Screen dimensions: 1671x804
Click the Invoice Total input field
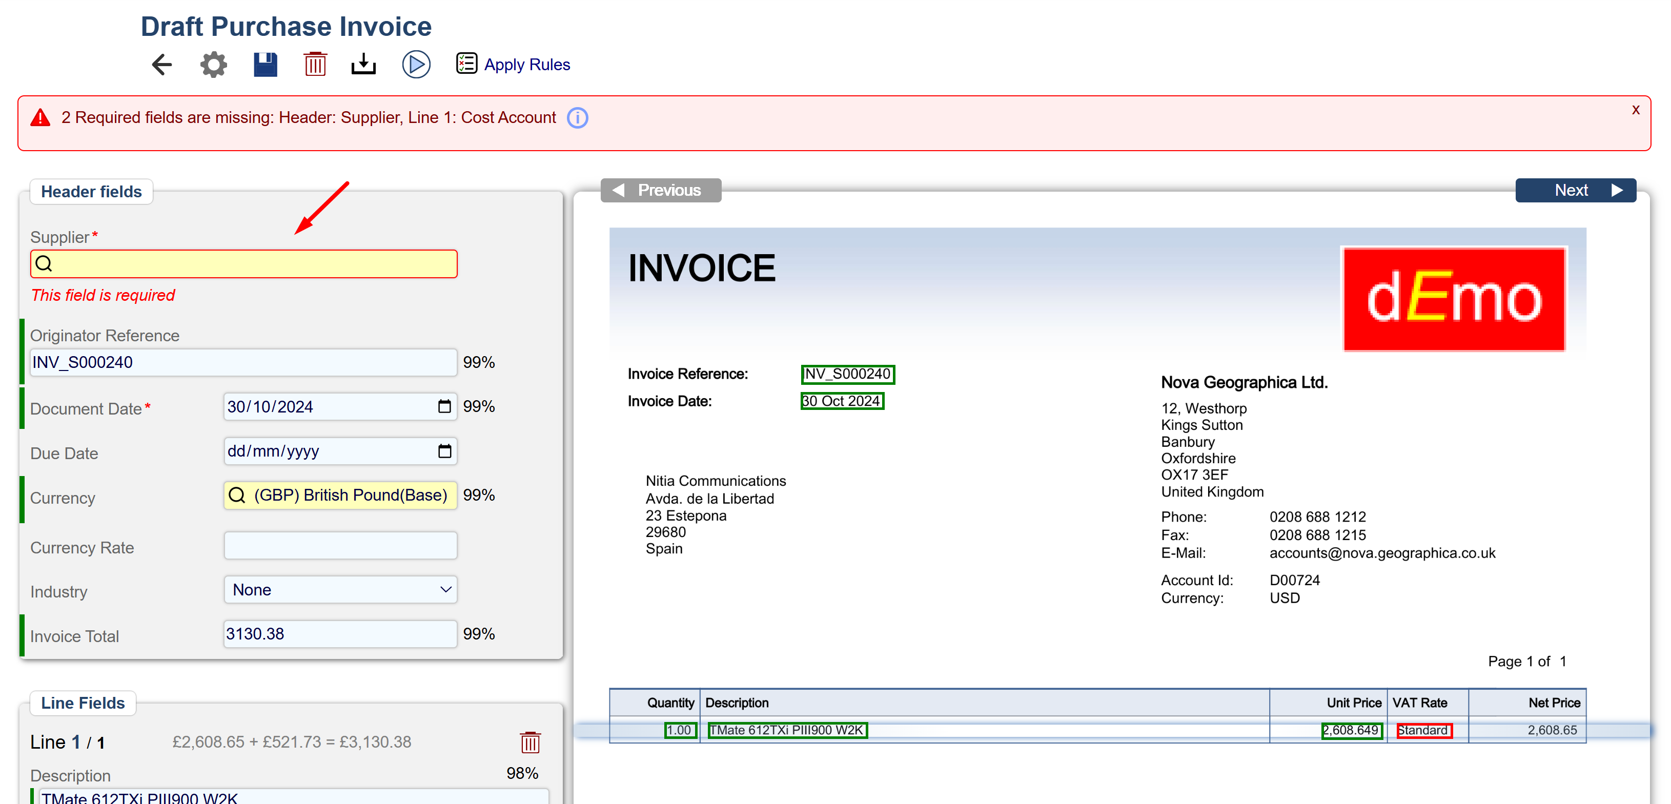(x=340, y=633)
